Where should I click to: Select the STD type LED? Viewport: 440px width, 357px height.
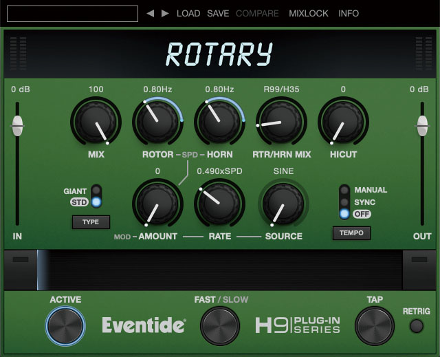96,202
